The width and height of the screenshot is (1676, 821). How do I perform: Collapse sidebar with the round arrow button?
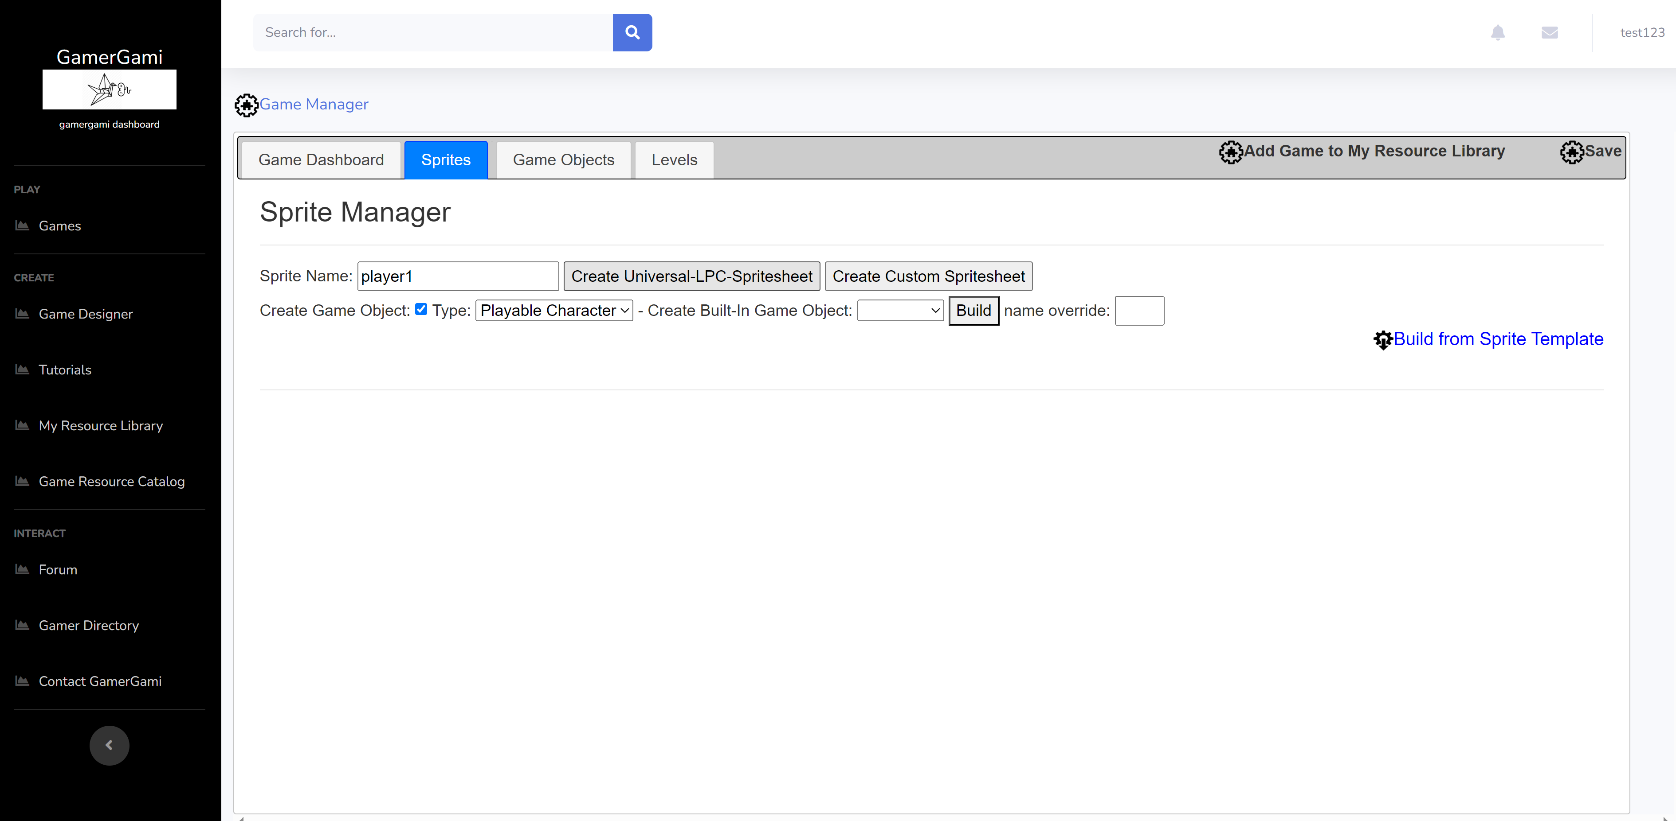click(x=109, y=745)
